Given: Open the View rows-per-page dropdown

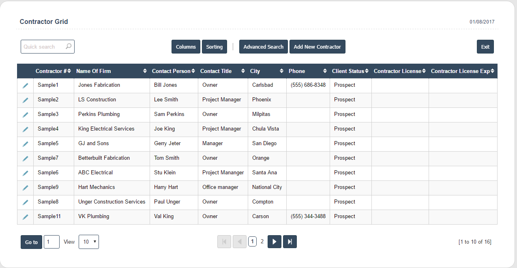Looking at the screenshot, I should (88, 242).
